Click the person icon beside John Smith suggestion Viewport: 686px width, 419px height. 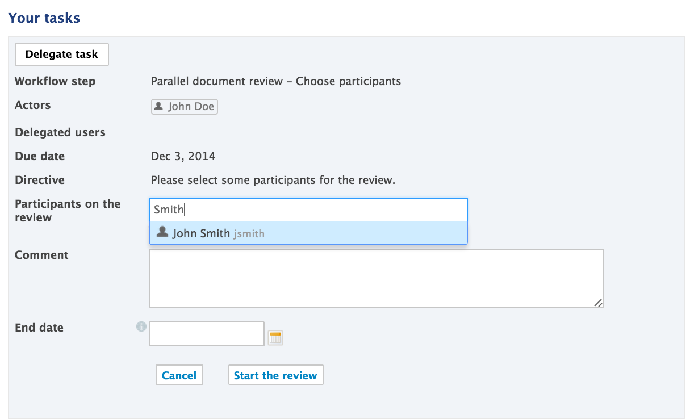[x=162, y=232]
